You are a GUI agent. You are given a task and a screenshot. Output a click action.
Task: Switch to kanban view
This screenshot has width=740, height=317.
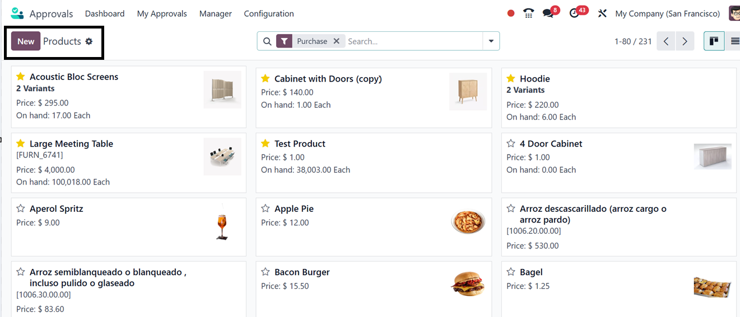[x=714, y=41]
